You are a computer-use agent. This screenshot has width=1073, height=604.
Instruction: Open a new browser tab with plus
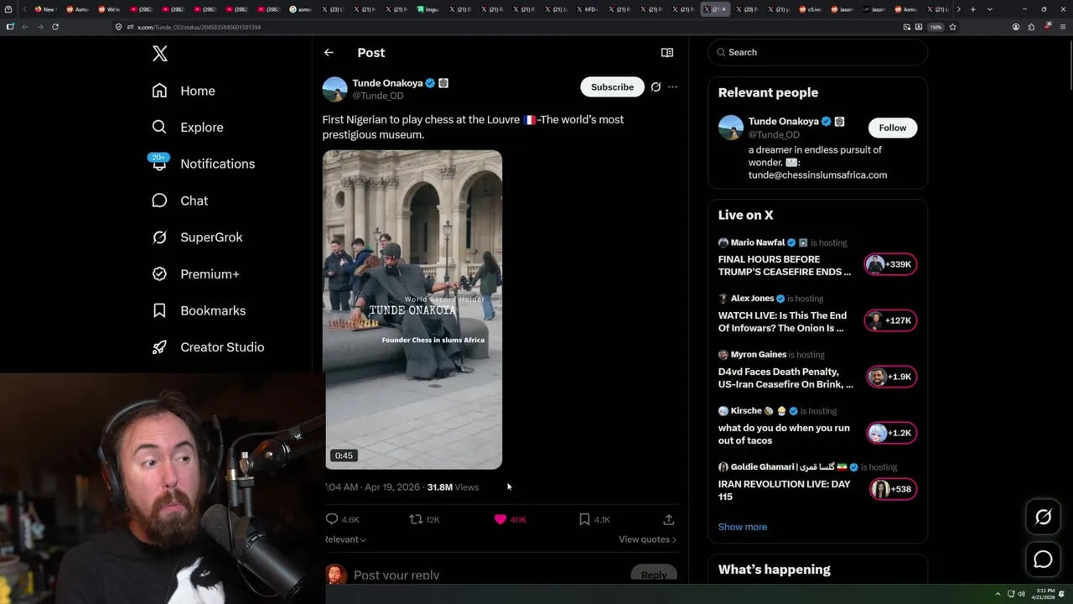pyautogui.click(x=972, y=9)
